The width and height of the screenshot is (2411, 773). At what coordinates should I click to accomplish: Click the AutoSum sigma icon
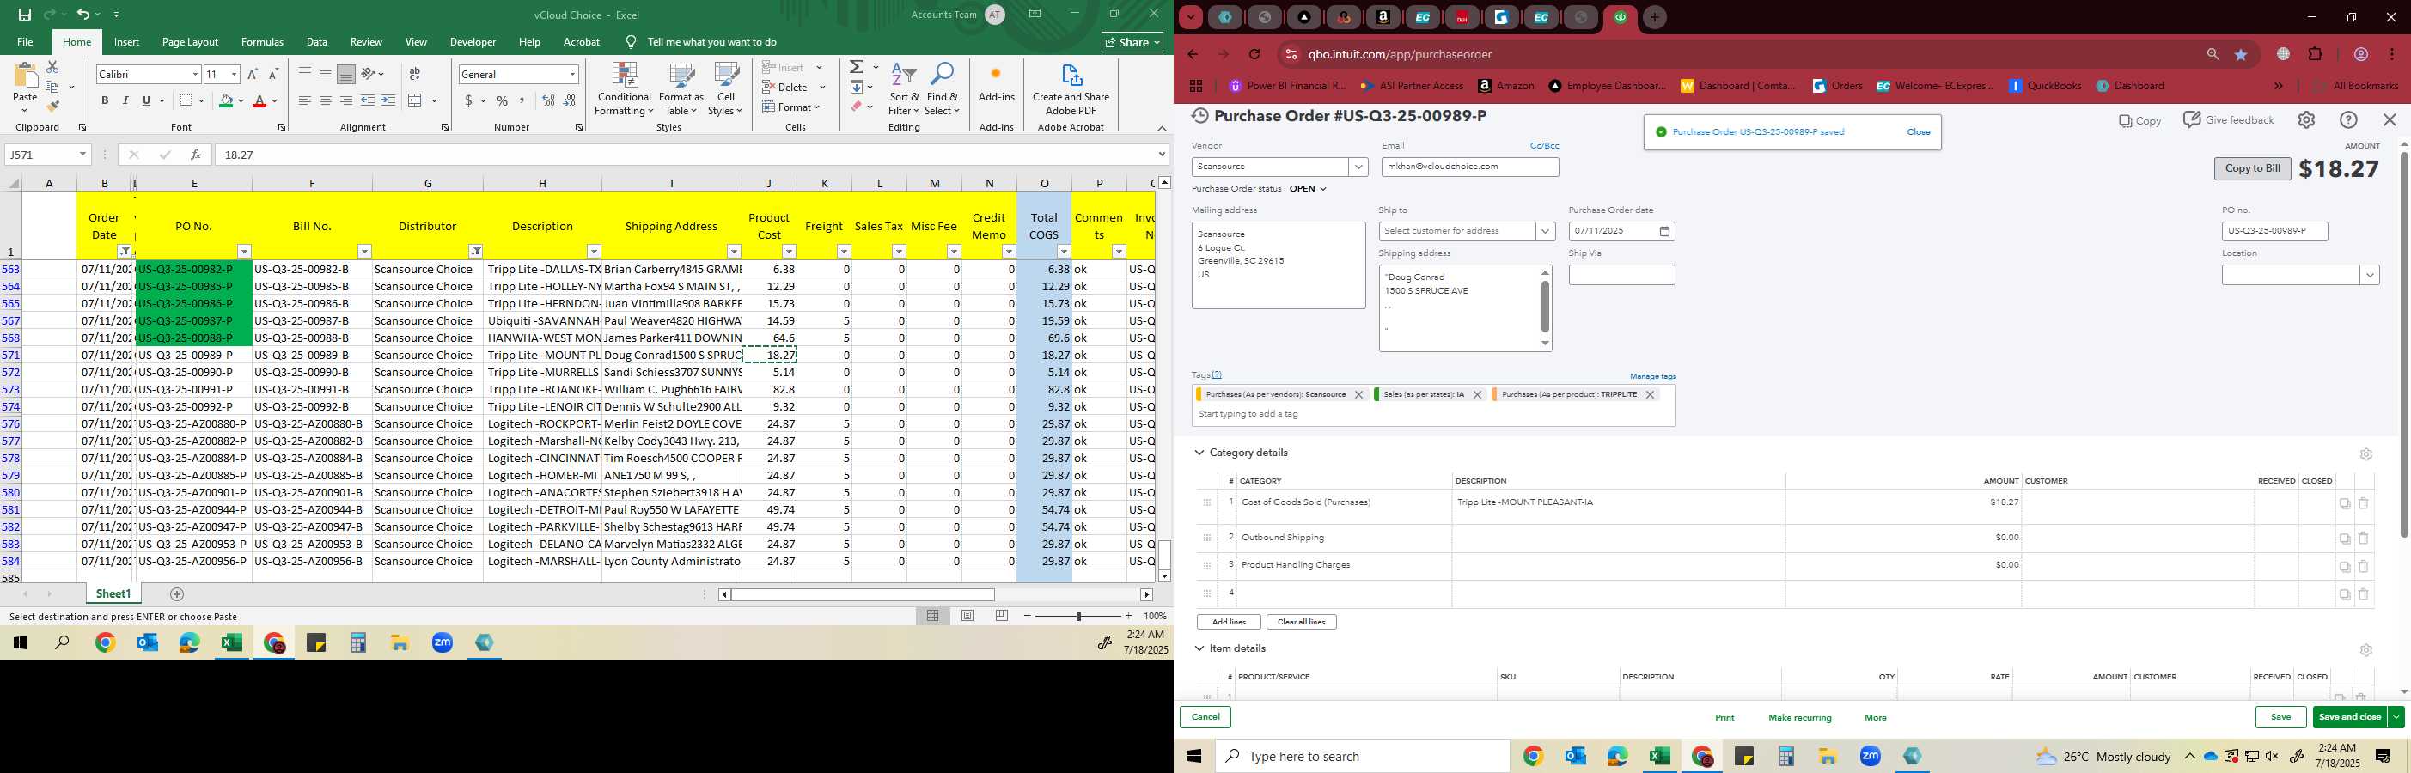(857, 67)
